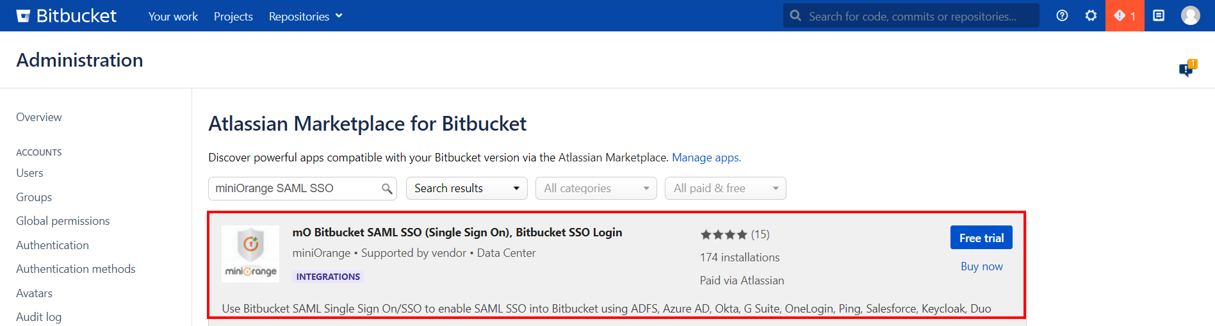Focus the marketplace search field with miniOrange SAML SSO

302,188
